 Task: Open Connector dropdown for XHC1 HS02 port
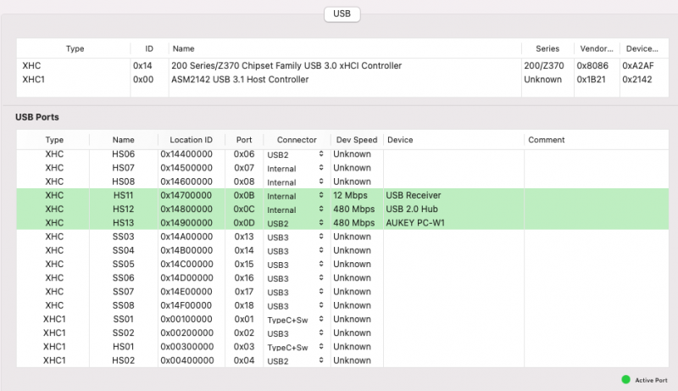click(x=320, y=361)
